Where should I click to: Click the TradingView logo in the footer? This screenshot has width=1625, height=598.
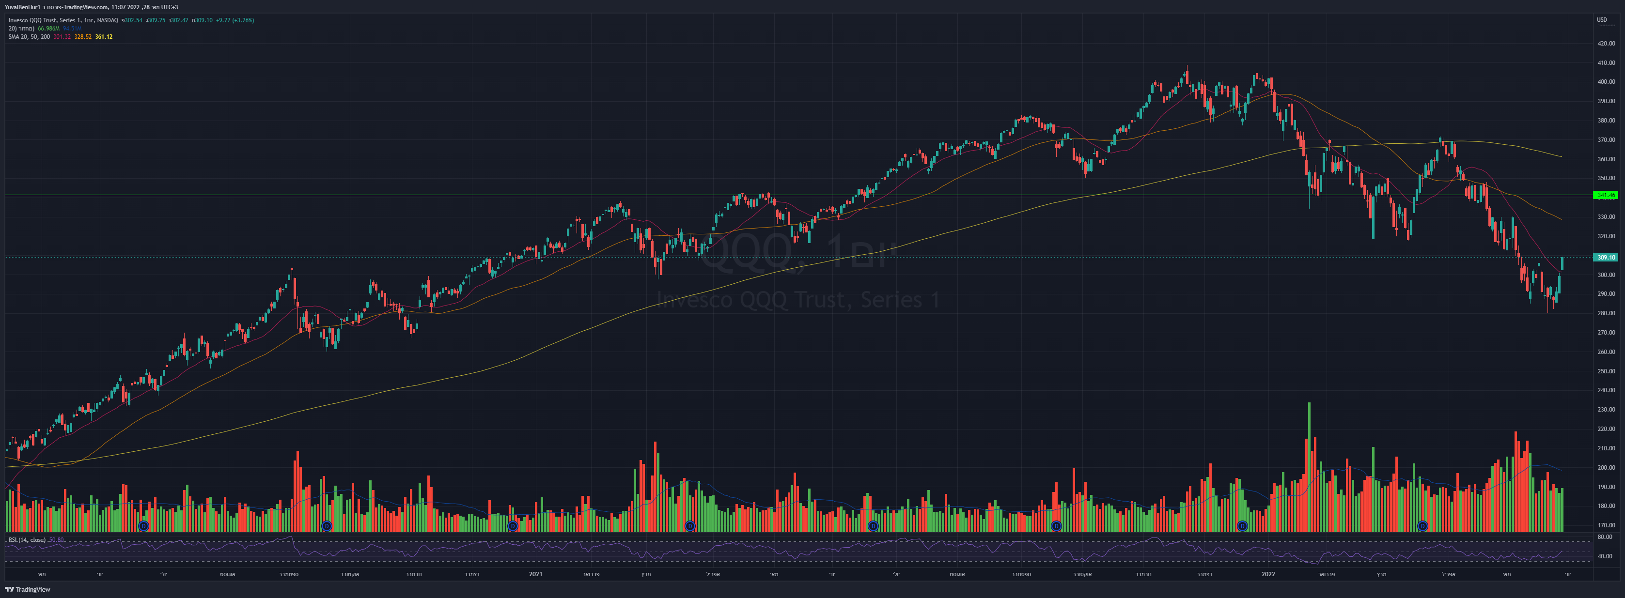coord(28,589)
